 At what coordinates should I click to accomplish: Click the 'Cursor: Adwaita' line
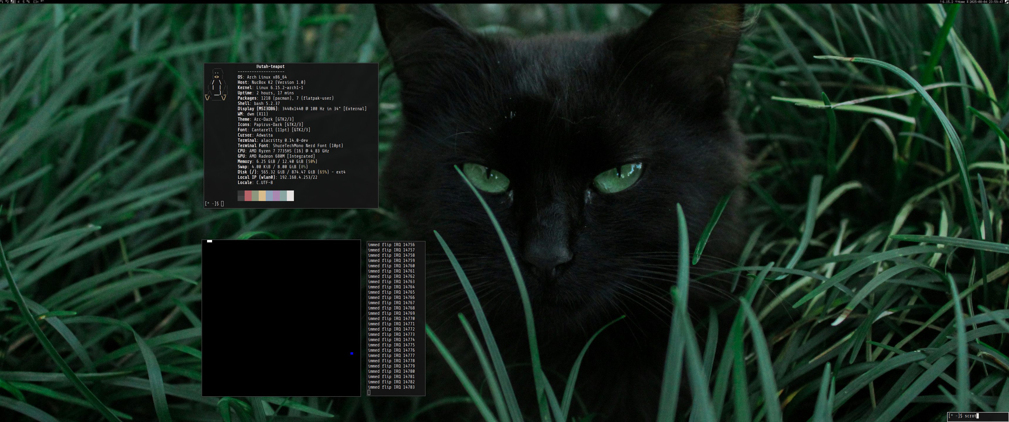click(255, 135)
